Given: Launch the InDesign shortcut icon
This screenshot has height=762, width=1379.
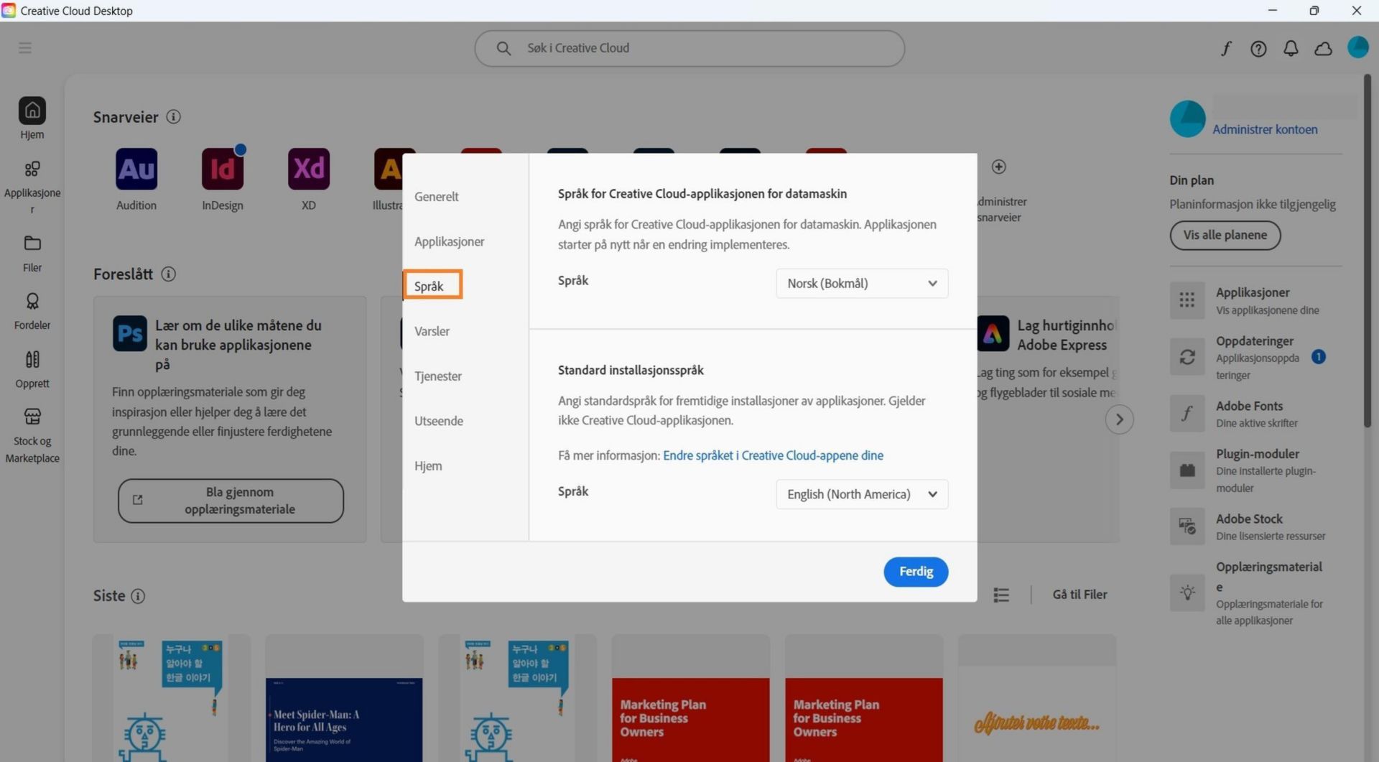Looking at the screenshot, I should pos(223,169).
